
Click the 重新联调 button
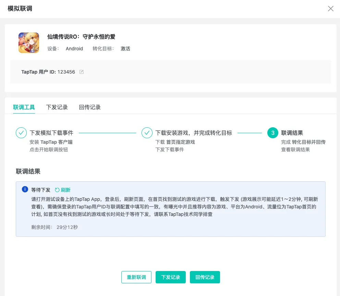[x=136, y=277]
